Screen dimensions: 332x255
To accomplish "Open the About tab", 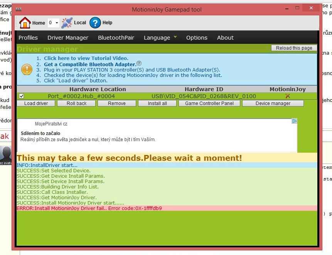I will [x=225, y=38].
